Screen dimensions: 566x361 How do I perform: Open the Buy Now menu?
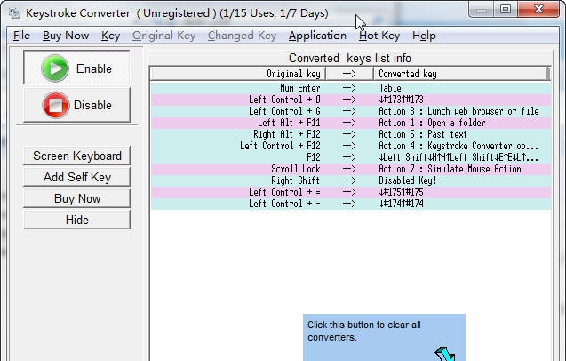(66, 36)
